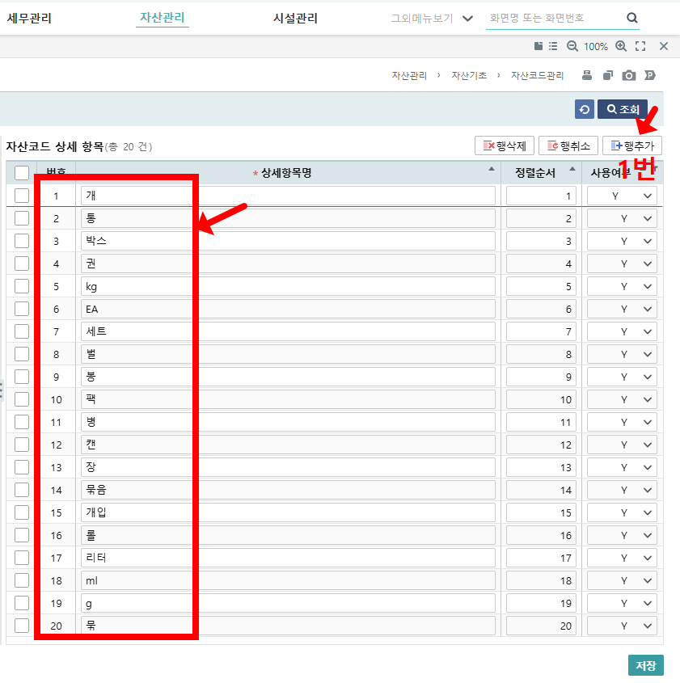Click the 정렬순서 field for row 19 (g)
Image resolution: width=680 pixels, height=683 pixels.
click(x=541, y=604)
